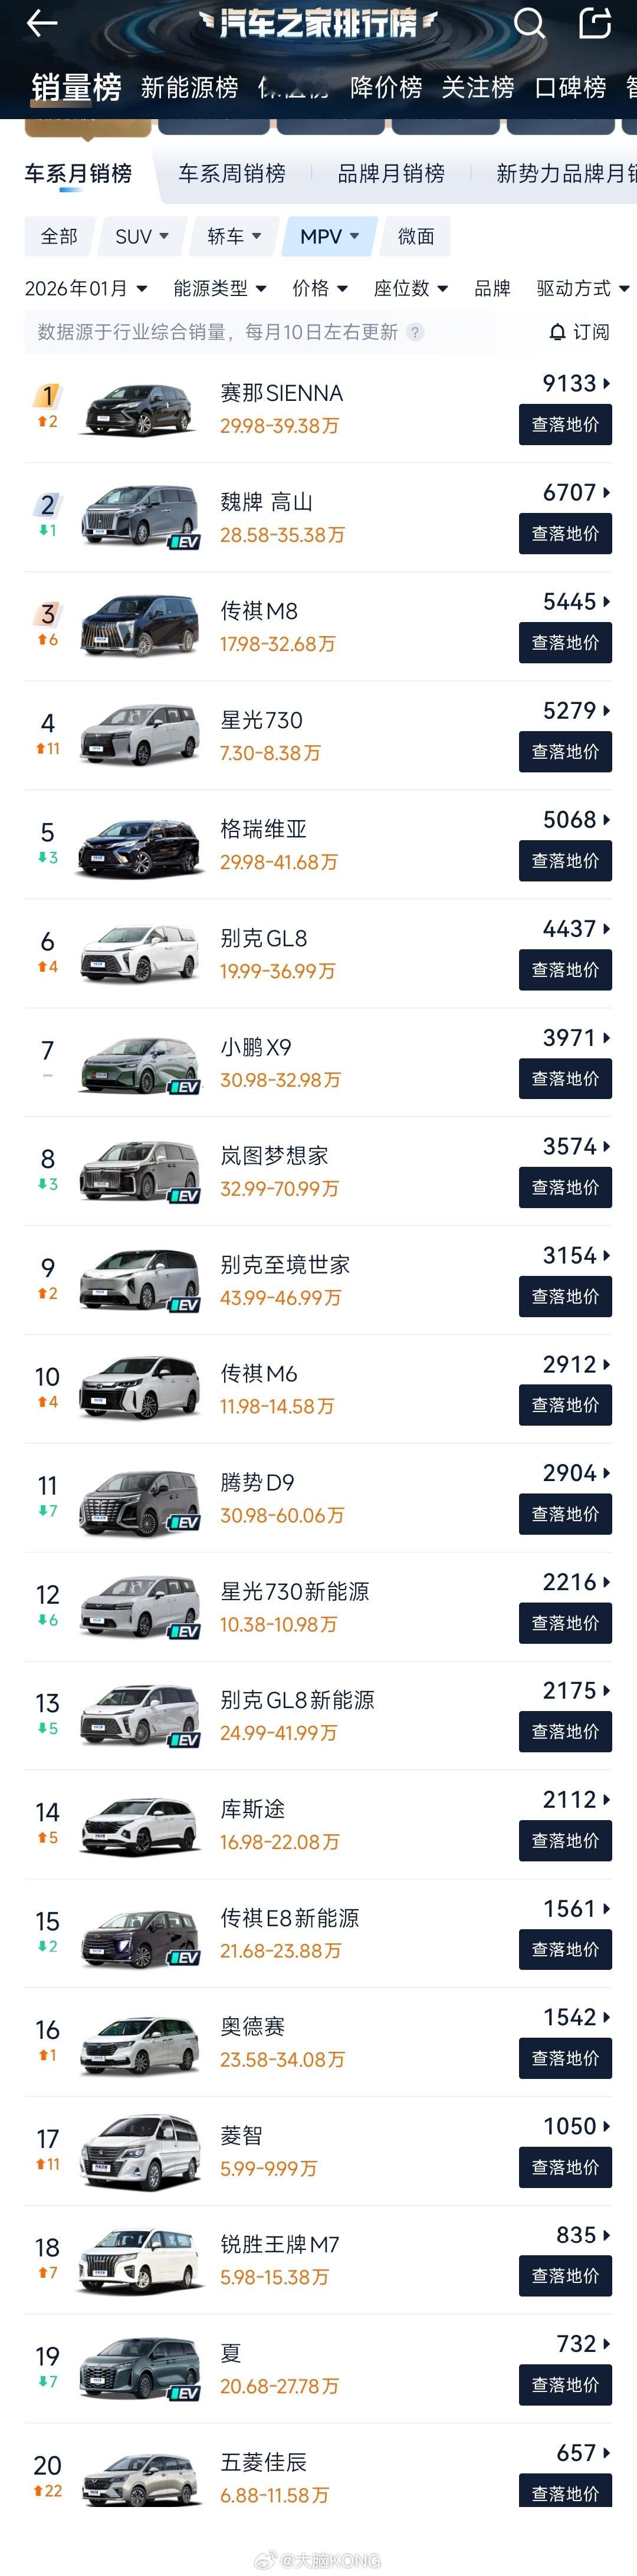Select the 微面 filter chip

pyautogui.click(x=416, y=237)
